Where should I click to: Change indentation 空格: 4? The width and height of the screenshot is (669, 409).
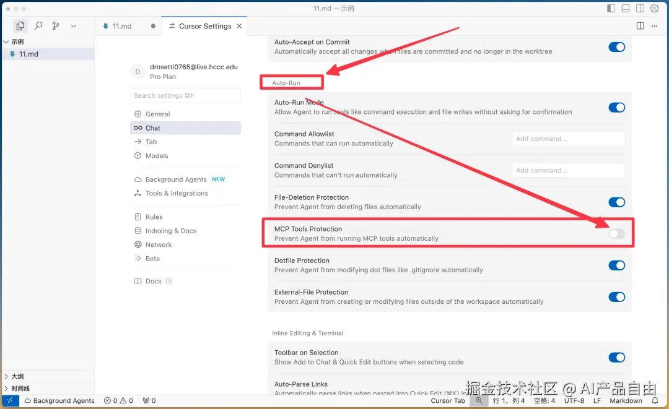pos(544,400)
